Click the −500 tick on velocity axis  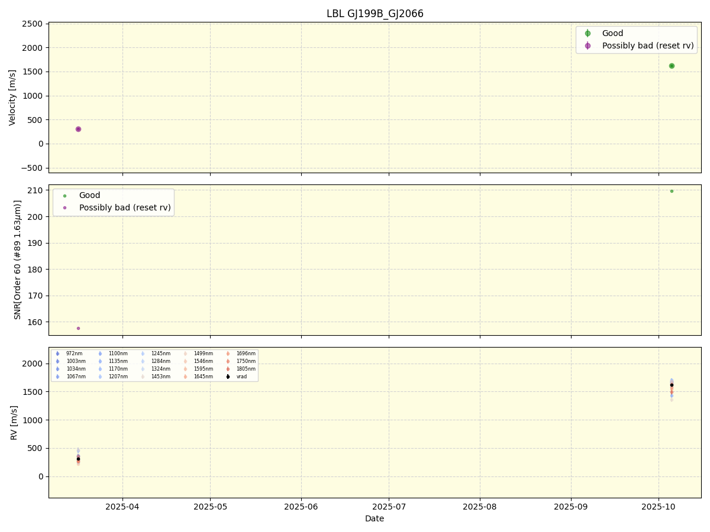32,168
